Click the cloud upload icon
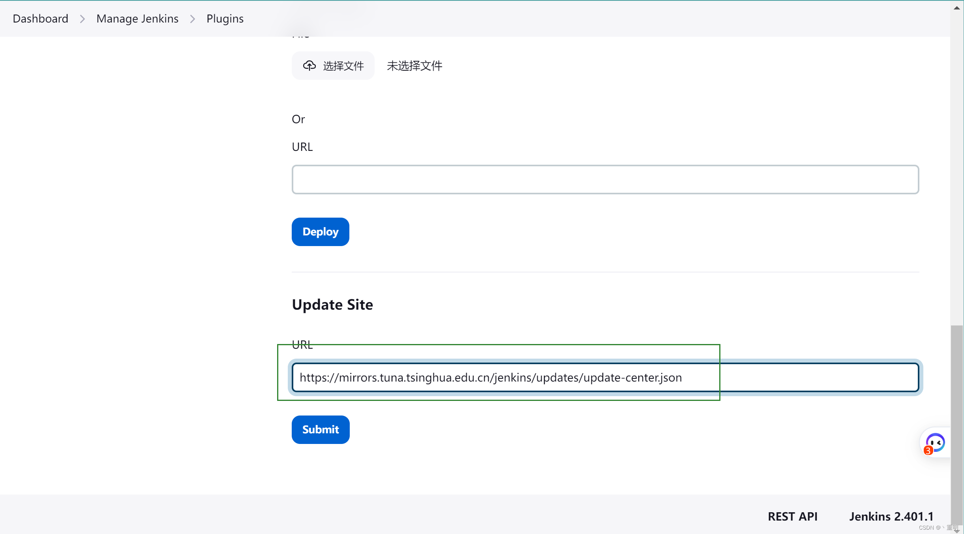The height and width of the screenshot is (534, 964). point(309,66)
